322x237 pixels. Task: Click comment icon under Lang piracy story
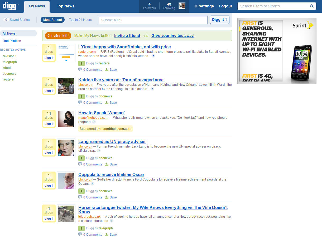pos(80,164)
